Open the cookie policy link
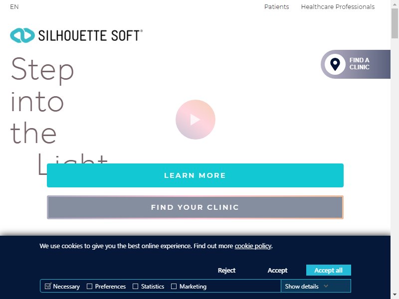Viewport: 399px width, 299px height. point(253,246)
